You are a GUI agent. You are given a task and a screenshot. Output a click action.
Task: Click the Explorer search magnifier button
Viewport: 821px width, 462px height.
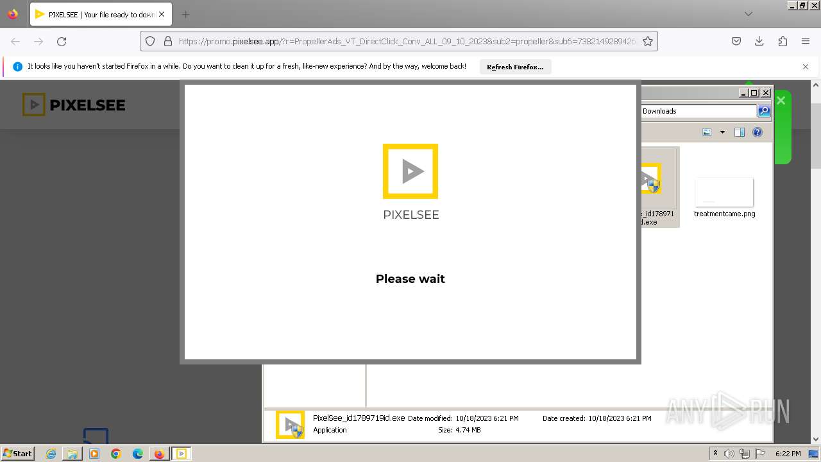click(764, 111)
